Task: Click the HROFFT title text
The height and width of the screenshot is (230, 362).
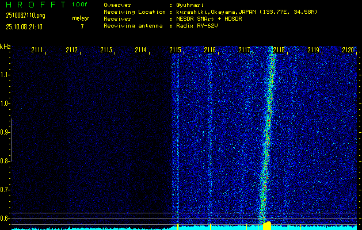Action: pyautogui.click(x=34, y=5)
